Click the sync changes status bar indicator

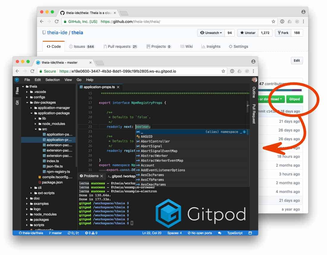73,233
